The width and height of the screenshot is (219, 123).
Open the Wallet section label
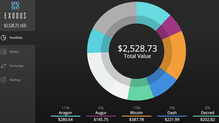click(14, 52)
